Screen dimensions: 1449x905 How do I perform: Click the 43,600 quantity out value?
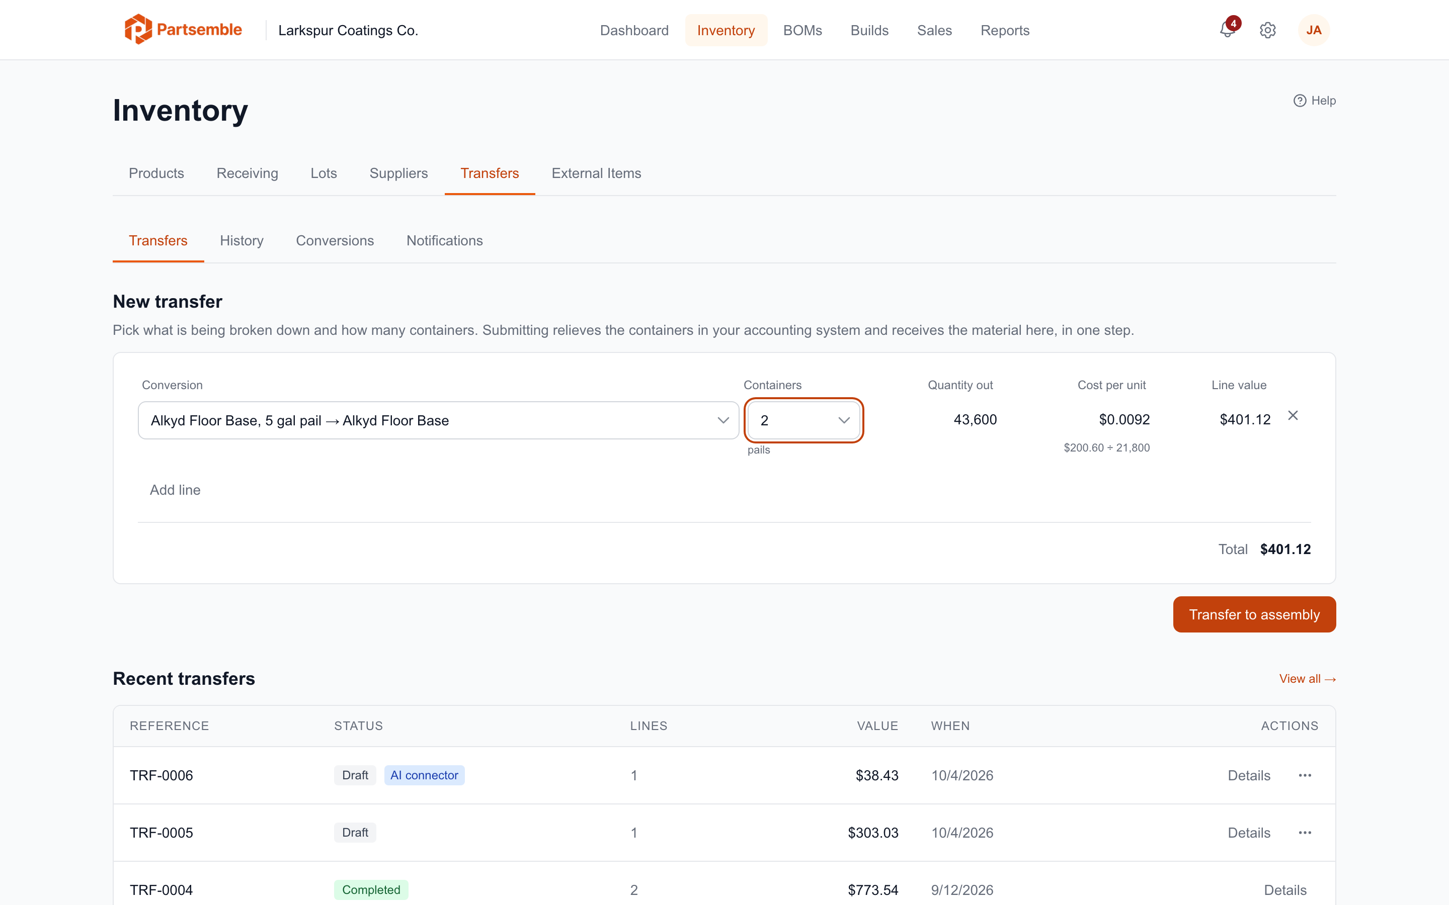tap(975, 420)
